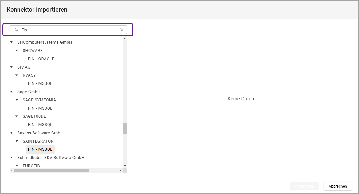Select FIN - MSSQL under KVASY
This screenshot has width=359, height=194.
(x=40, y=83)
